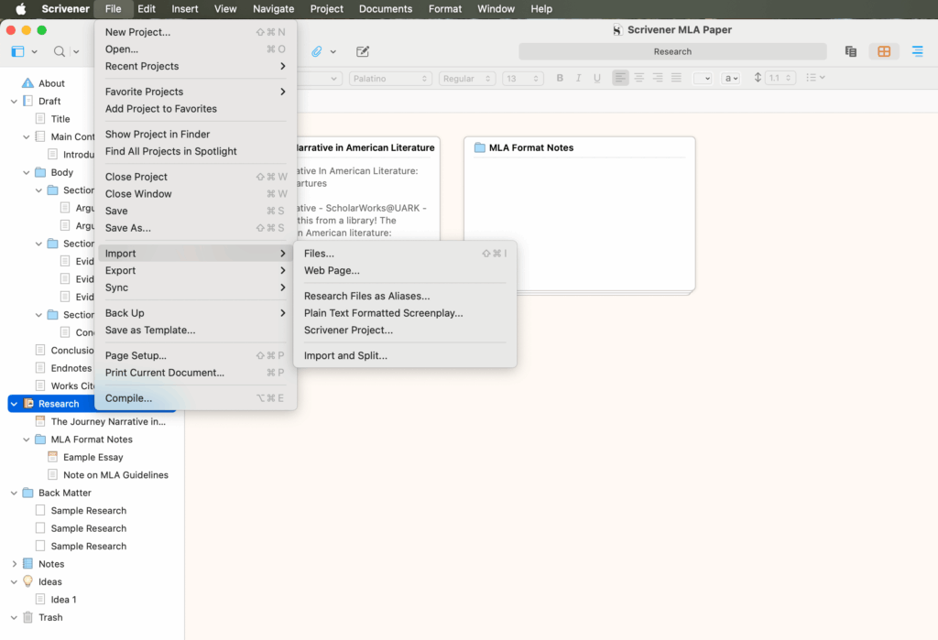Viewport: 938px width, 640px height.
Task: Open the highlight color 'a' dropdown
Action: (730, 79)
